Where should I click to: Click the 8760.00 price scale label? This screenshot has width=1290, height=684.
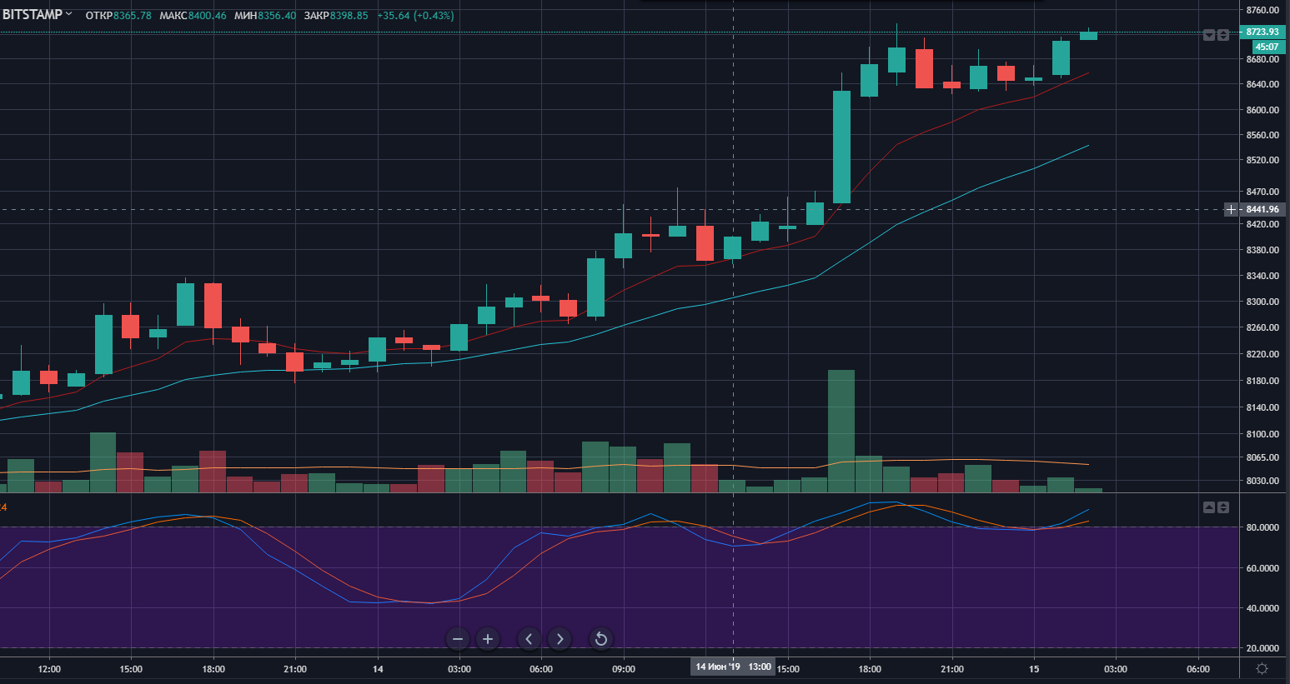click(x=1262, y=10)
